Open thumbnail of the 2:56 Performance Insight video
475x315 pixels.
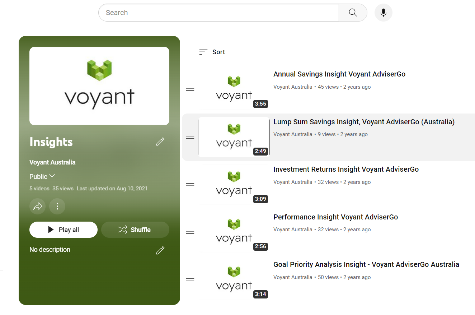pos(234,232)
